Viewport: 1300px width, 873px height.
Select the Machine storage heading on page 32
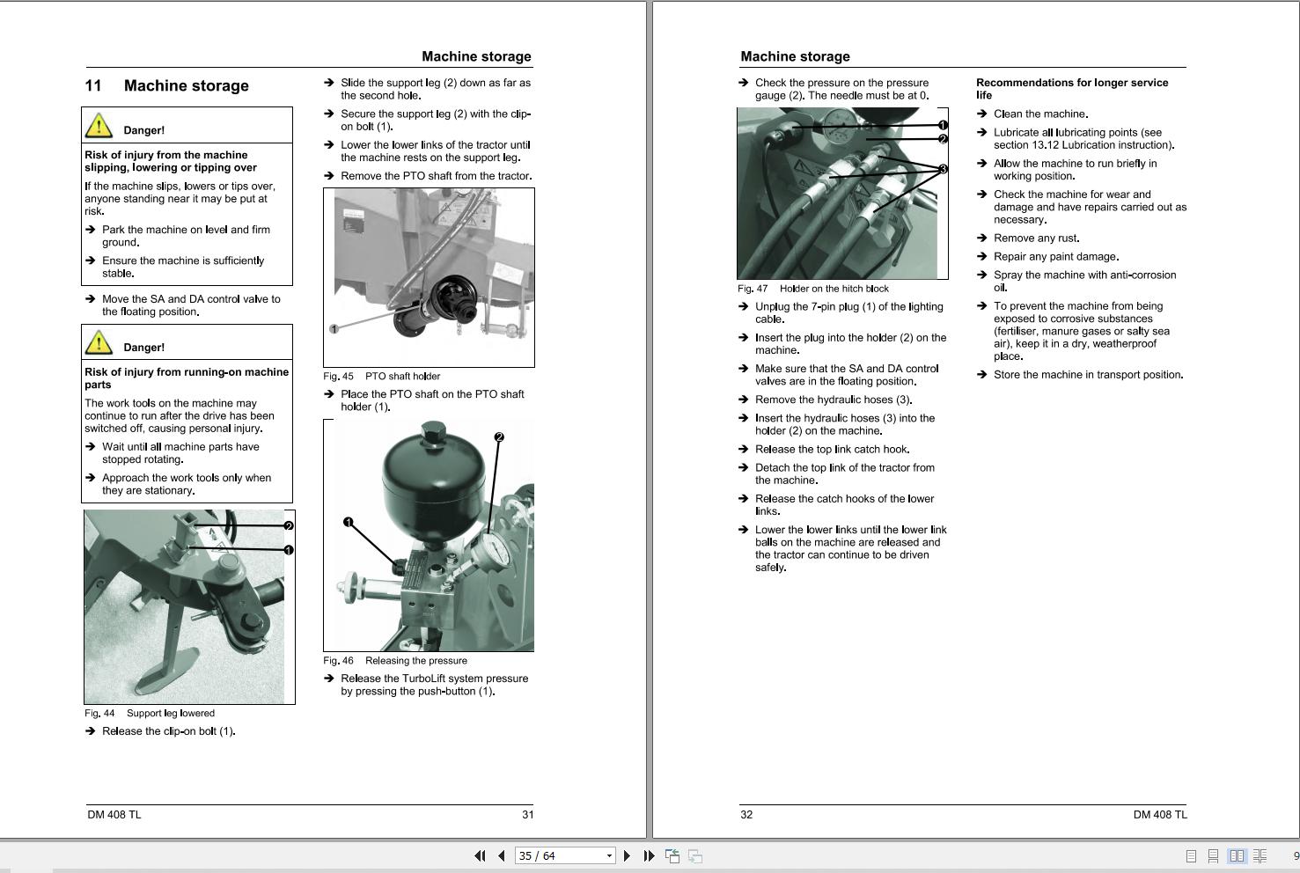coord(796,56)
